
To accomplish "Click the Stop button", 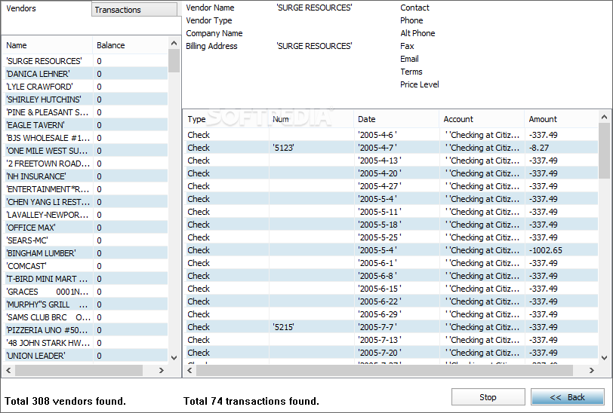I will click(488, 397).
